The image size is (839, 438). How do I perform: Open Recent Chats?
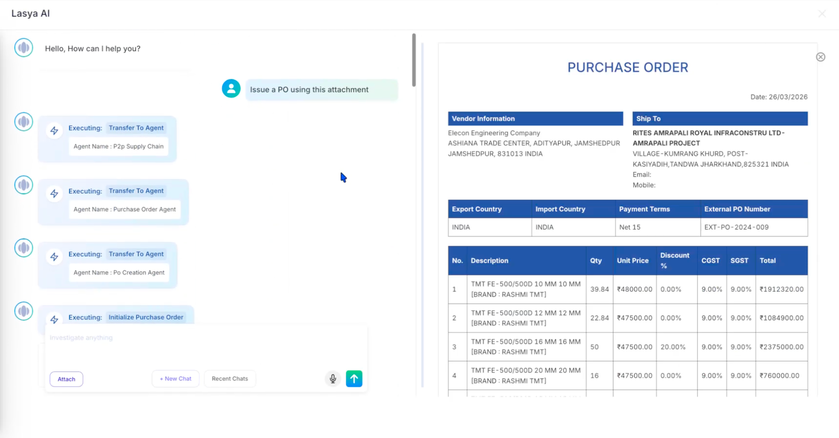coord(230,378)
